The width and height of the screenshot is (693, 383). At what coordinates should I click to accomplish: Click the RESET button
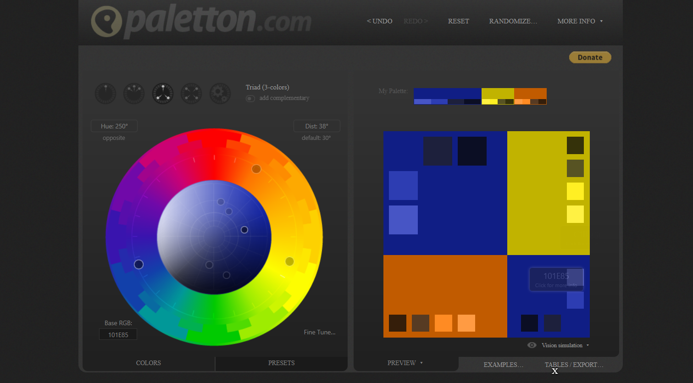coord(458,21)
